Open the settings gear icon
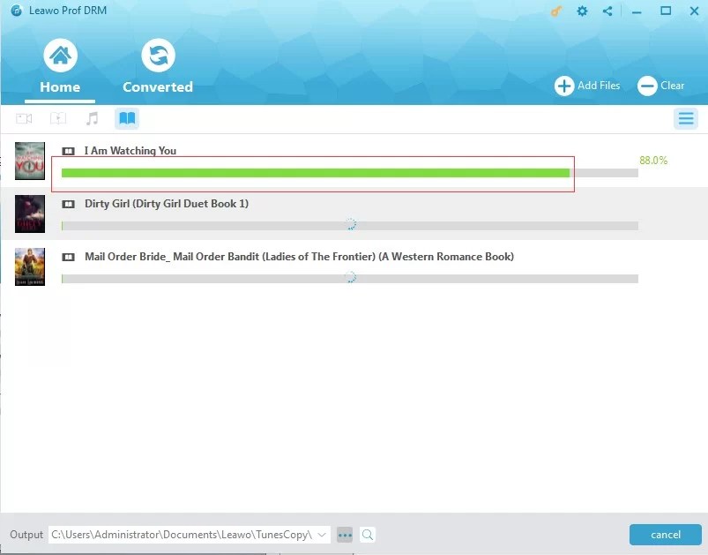The height and width of the screenshot is (555, 708). tap(581, 11)
